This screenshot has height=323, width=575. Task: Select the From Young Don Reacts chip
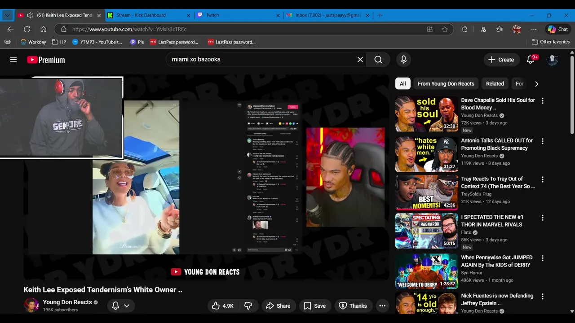click(446, 83)
